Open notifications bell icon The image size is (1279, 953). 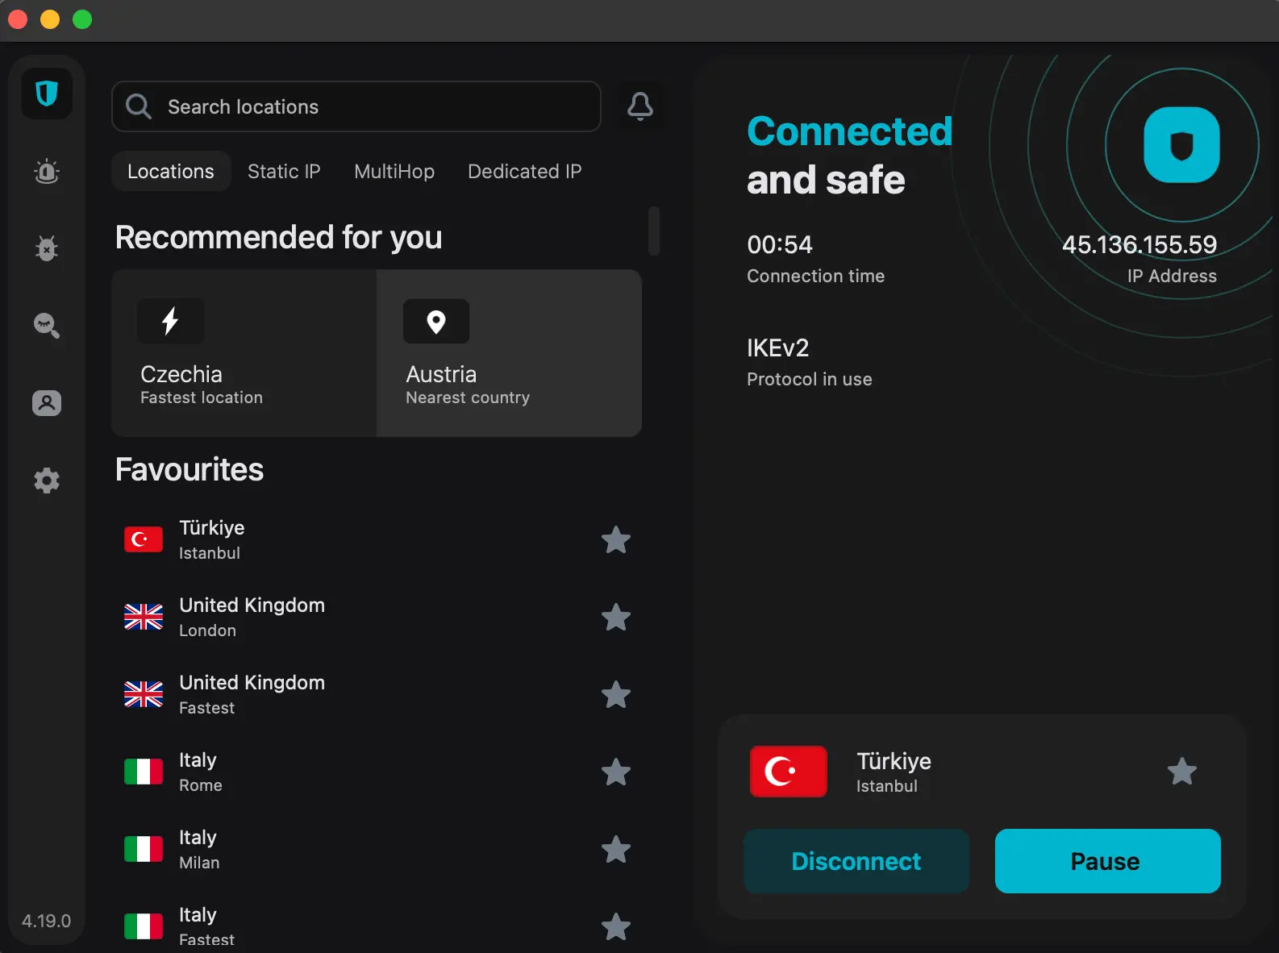point(640,106)
